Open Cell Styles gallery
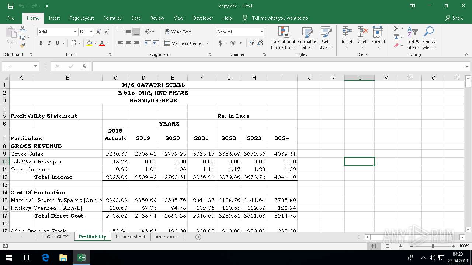The image size is (472, 265). [x=326, y=38]
